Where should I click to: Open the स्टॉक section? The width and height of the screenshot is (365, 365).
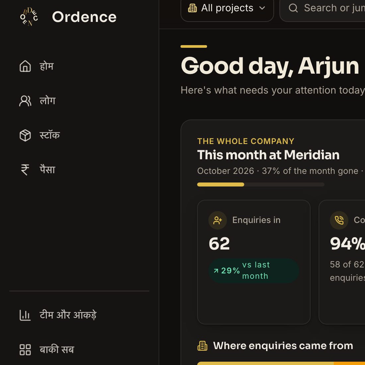pos(79,135)
